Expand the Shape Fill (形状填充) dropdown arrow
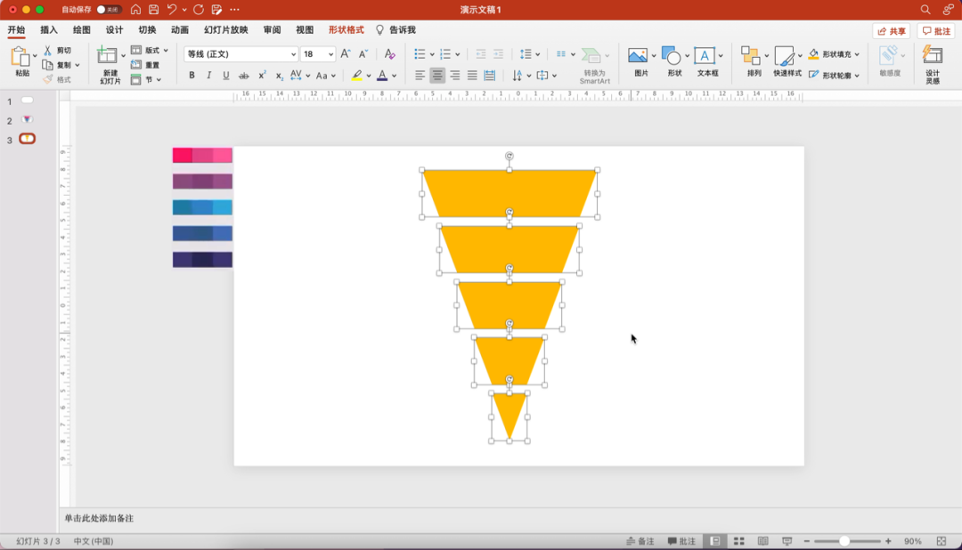The height and width of the screenshot is (550, 962). [857, 54]
